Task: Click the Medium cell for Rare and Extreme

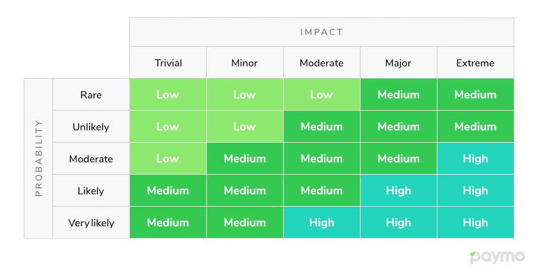Action: point(475,95)
